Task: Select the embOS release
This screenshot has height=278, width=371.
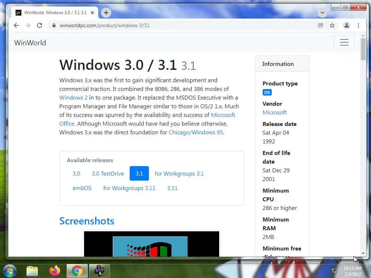Action: pos(82,188)
